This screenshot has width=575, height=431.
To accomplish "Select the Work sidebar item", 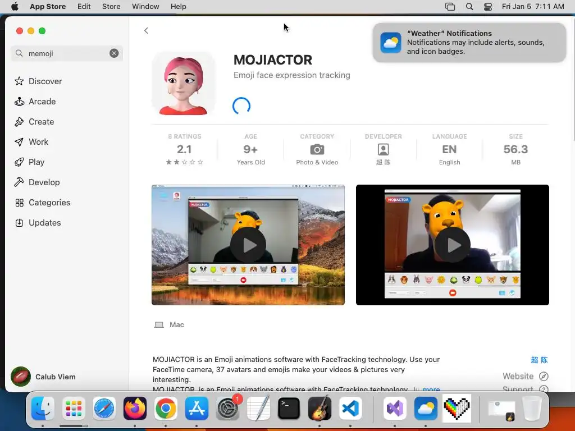I will click(x=39, y=142).
